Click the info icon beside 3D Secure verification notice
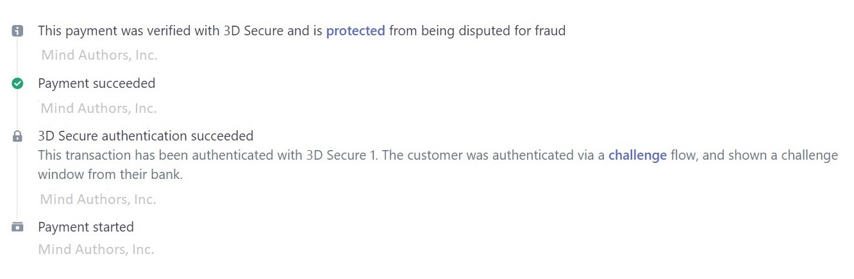854x279 pixels. 17,31
